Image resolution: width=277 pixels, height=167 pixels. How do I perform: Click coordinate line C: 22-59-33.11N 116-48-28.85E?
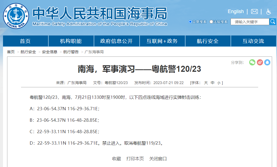click(64, 132)
